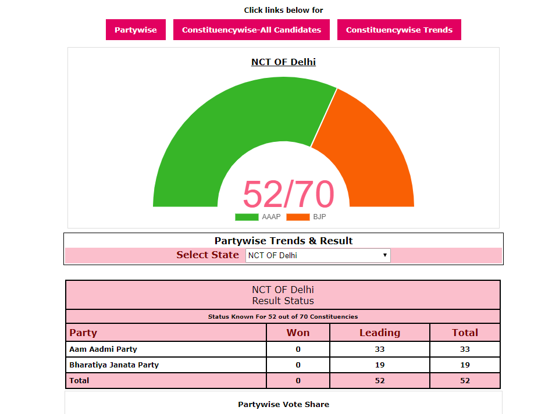Click the Partywise Vote Share heading

point(283,404)
